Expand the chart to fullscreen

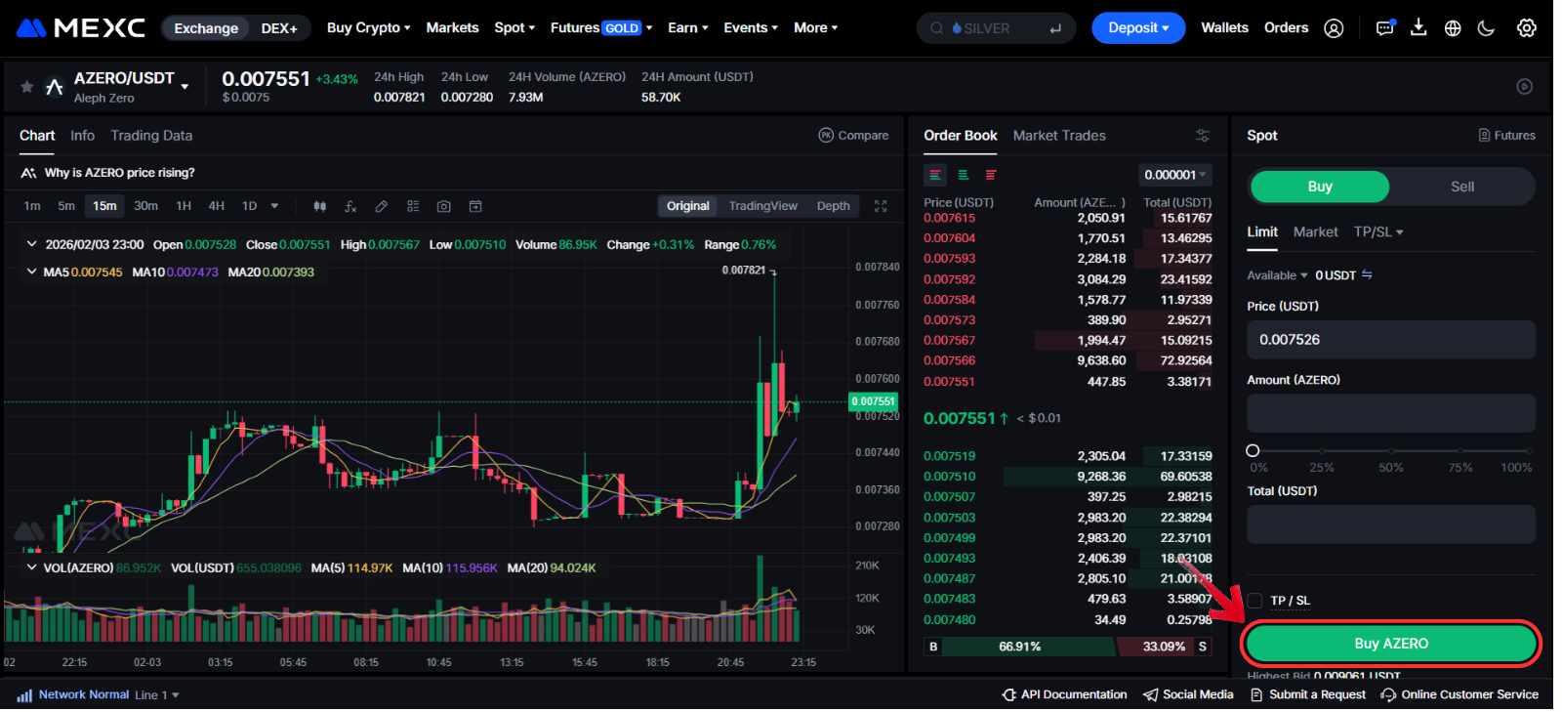click(x=881, y=206)
